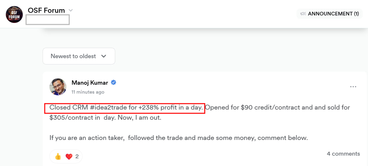
Task: Click the OSF Forum round logo
Action: (14, 14)
